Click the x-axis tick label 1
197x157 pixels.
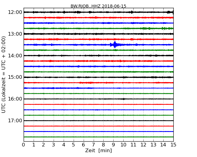(34, 145)
